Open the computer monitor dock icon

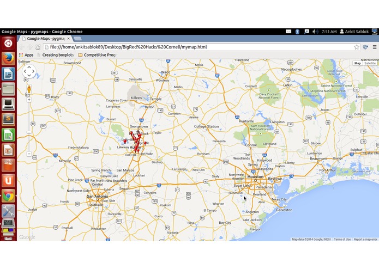[8, 104]
